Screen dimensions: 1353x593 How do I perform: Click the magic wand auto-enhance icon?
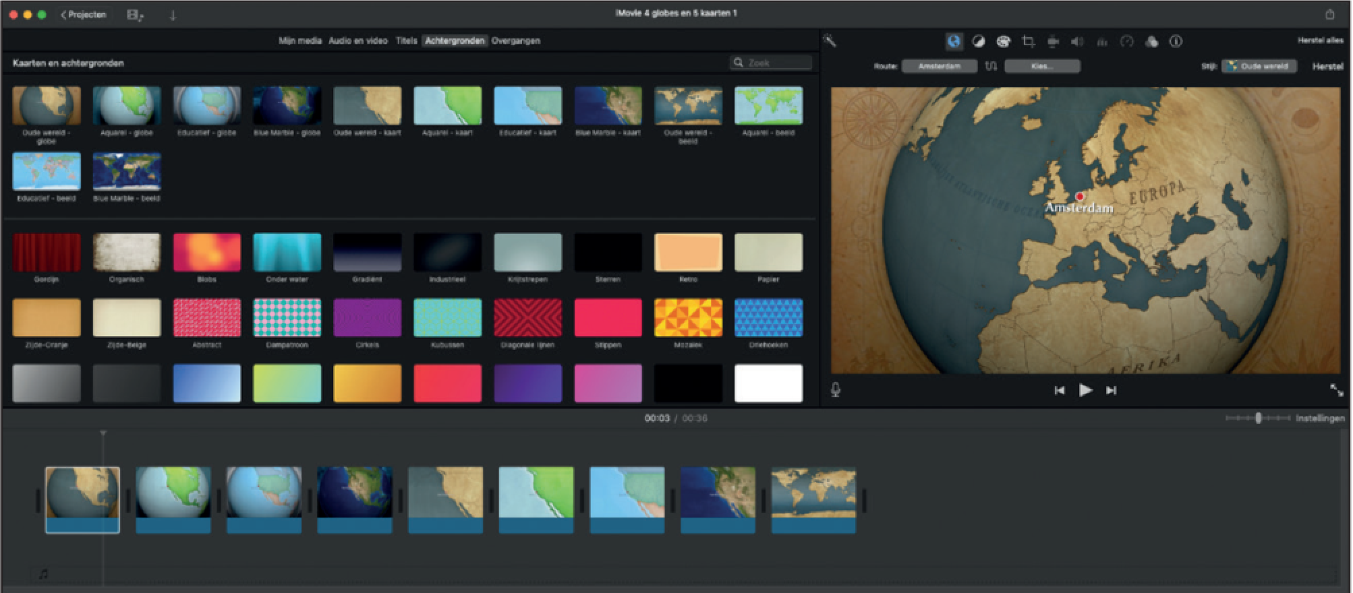pos(830,41)
